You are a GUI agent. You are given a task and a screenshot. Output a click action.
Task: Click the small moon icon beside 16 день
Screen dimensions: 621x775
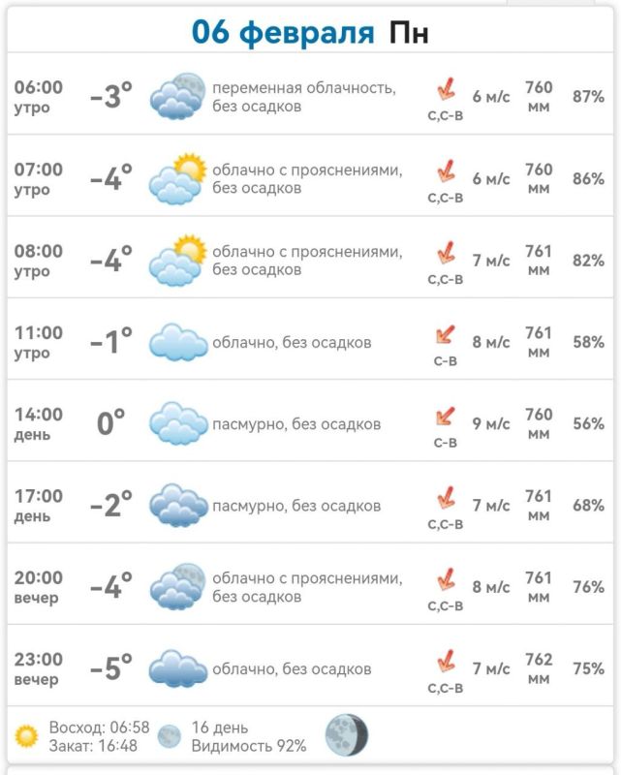(x=170, y=736)
